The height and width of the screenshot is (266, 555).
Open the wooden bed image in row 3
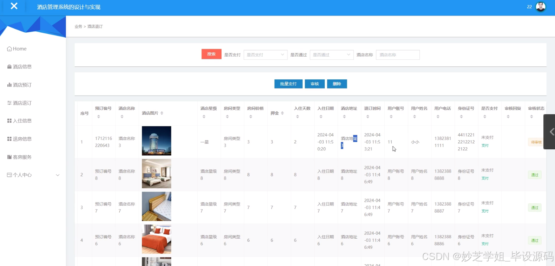[157, 206]
